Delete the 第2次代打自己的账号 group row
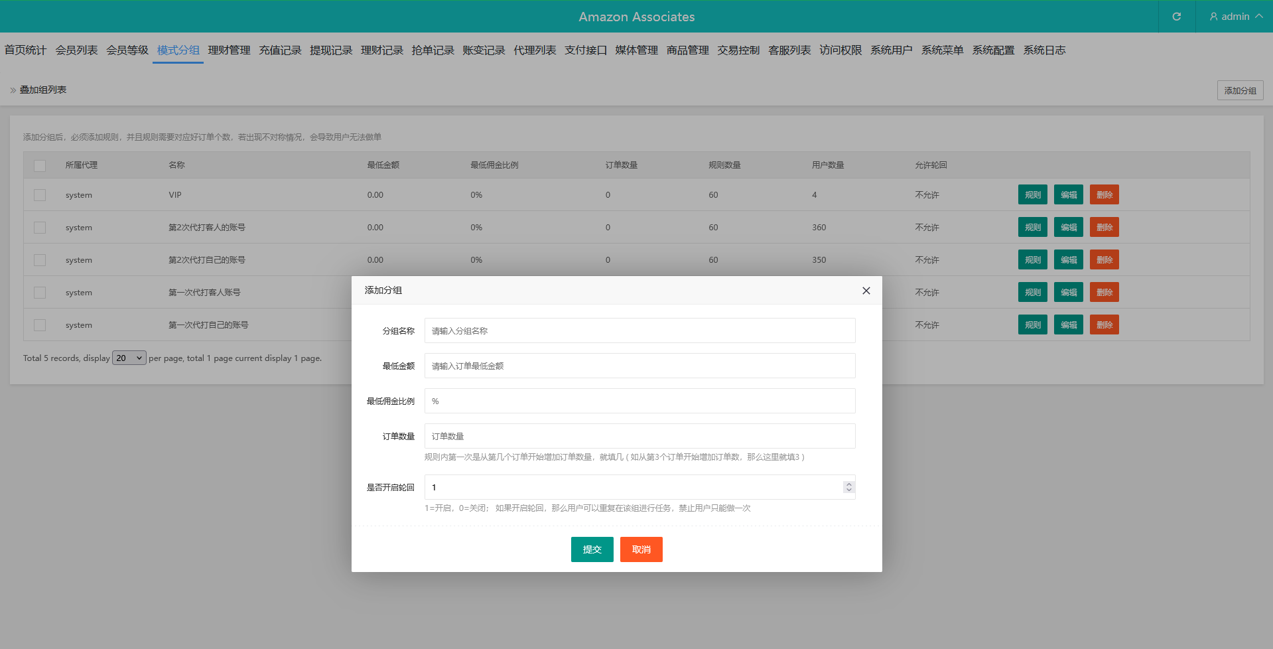This screenshot has height=649, width=1273. tap(1104, 260)
